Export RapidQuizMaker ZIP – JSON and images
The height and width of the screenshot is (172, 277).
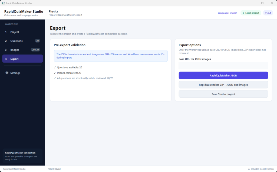(x=223, y=85)
